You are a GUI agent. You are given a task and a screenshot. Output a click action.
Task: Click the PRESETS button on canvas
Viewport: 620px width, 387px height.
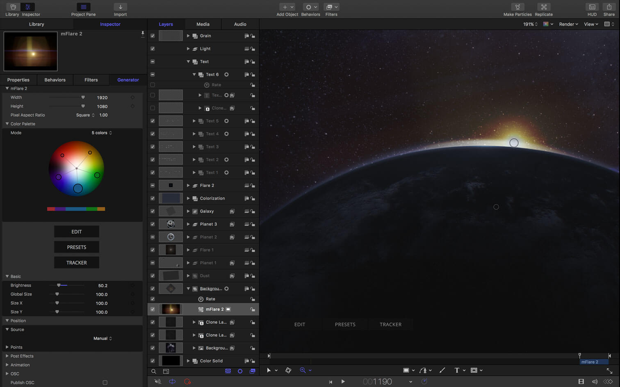pyautogui.click(x=345, y=324)
